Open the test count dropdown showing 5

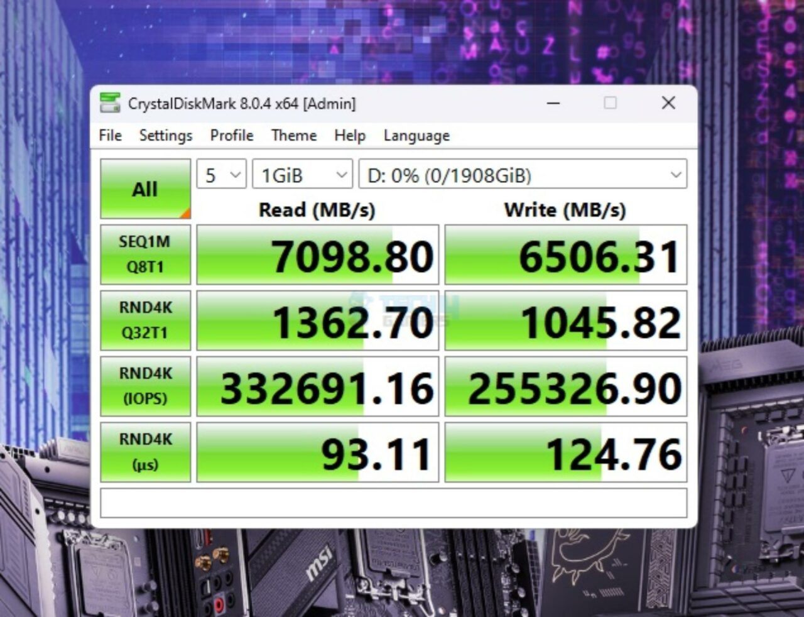pos(220,175)
